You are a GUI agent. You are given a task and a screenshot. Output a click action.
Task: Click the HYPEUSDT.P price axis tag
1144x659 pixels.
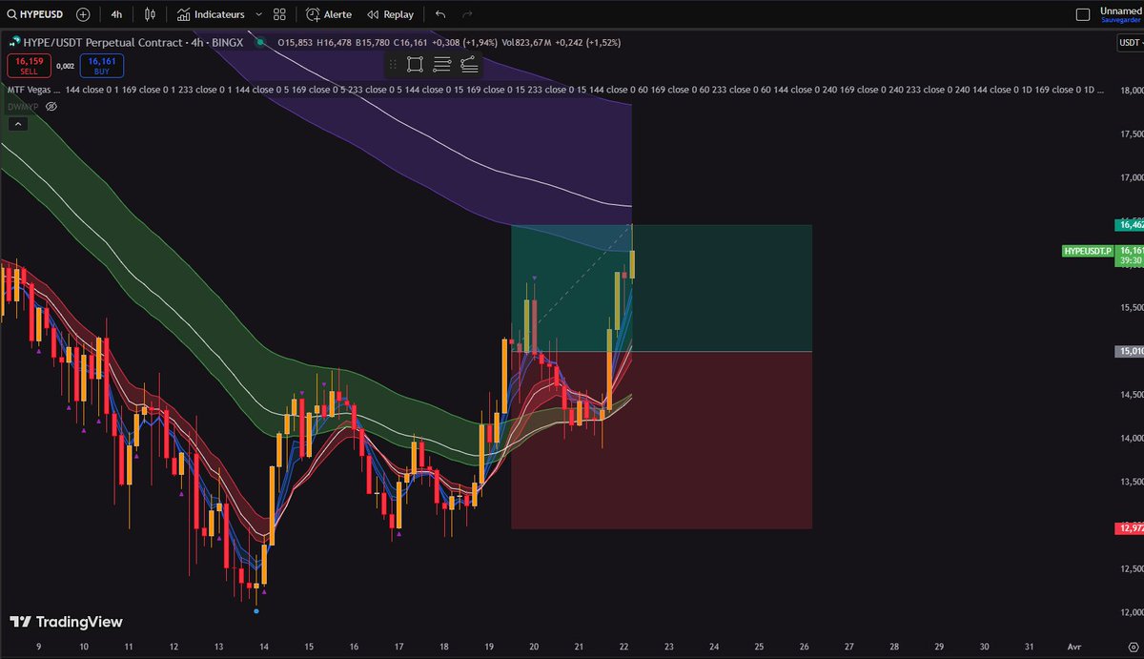[x=1086, y=251]
